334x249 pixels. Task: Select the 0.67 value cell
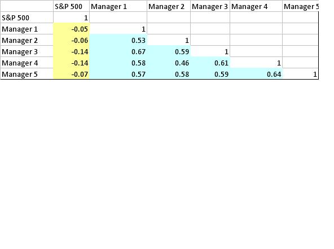point(118,51)
